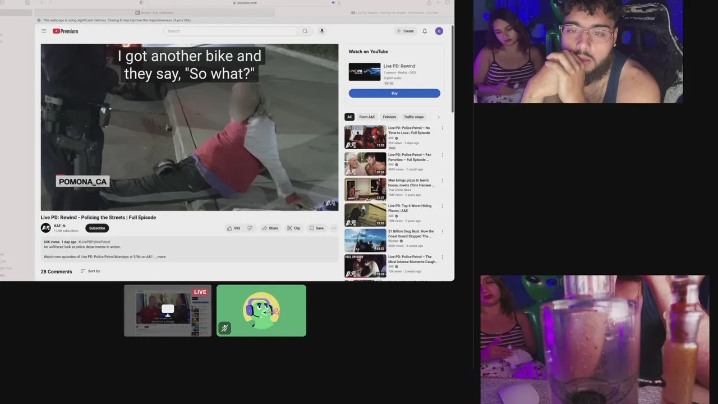Open options menu for $1 Billion Drug Bust

[x=443, y=232]
